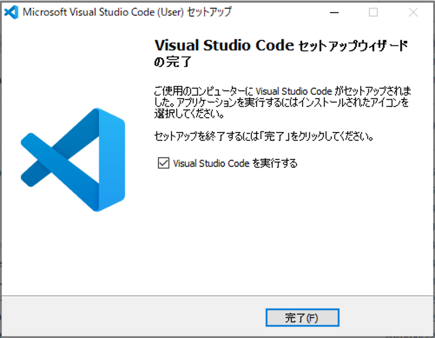
Task: Click the paragraph starting "ご使用のコンピューターに"
Action: click(x=283, y=103)
